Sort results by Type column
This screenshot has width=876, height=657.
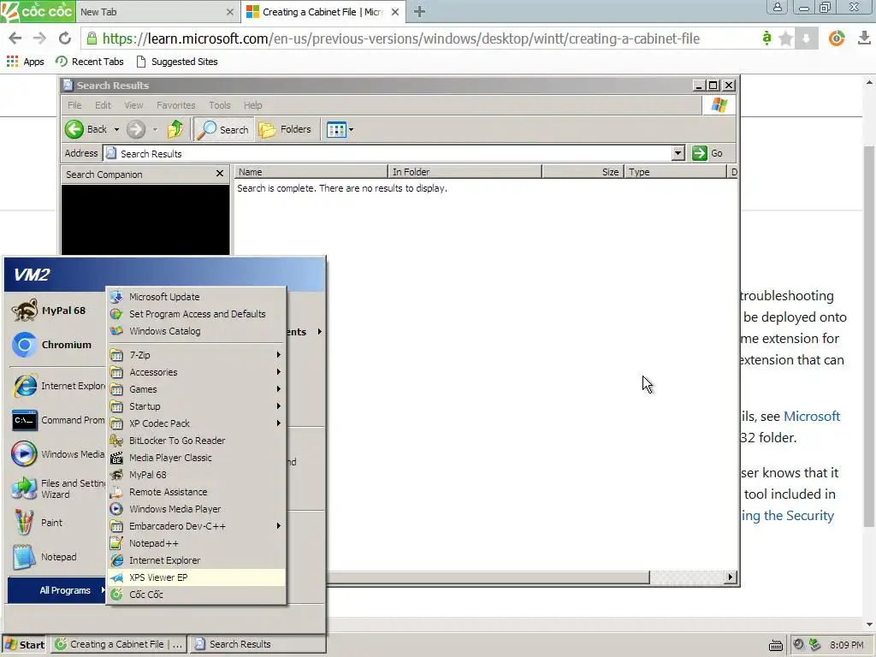(x=675, y=172)
